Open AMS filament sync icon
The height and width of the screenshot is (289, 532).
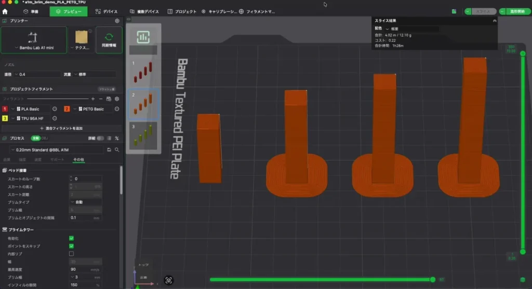coord(109,99)
